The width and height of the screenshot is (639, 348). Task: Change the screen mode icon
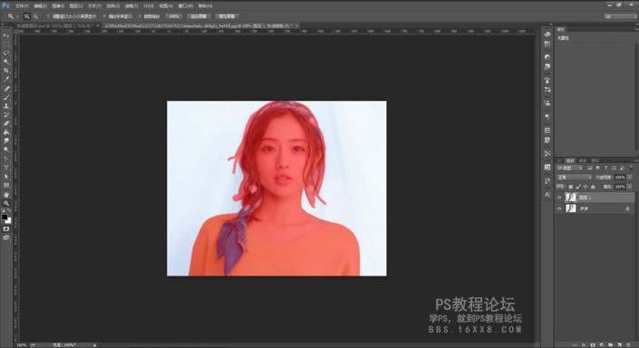tap(6, 237)
